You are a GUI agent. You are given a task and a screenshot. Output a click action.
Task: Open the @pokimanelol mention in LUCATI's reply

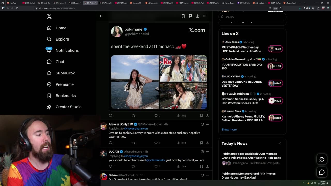click(156, 160)
